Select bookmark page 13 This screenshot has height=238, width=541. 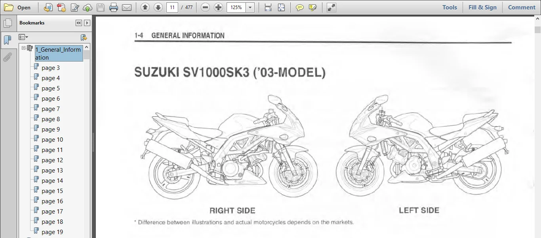(52, 171)
